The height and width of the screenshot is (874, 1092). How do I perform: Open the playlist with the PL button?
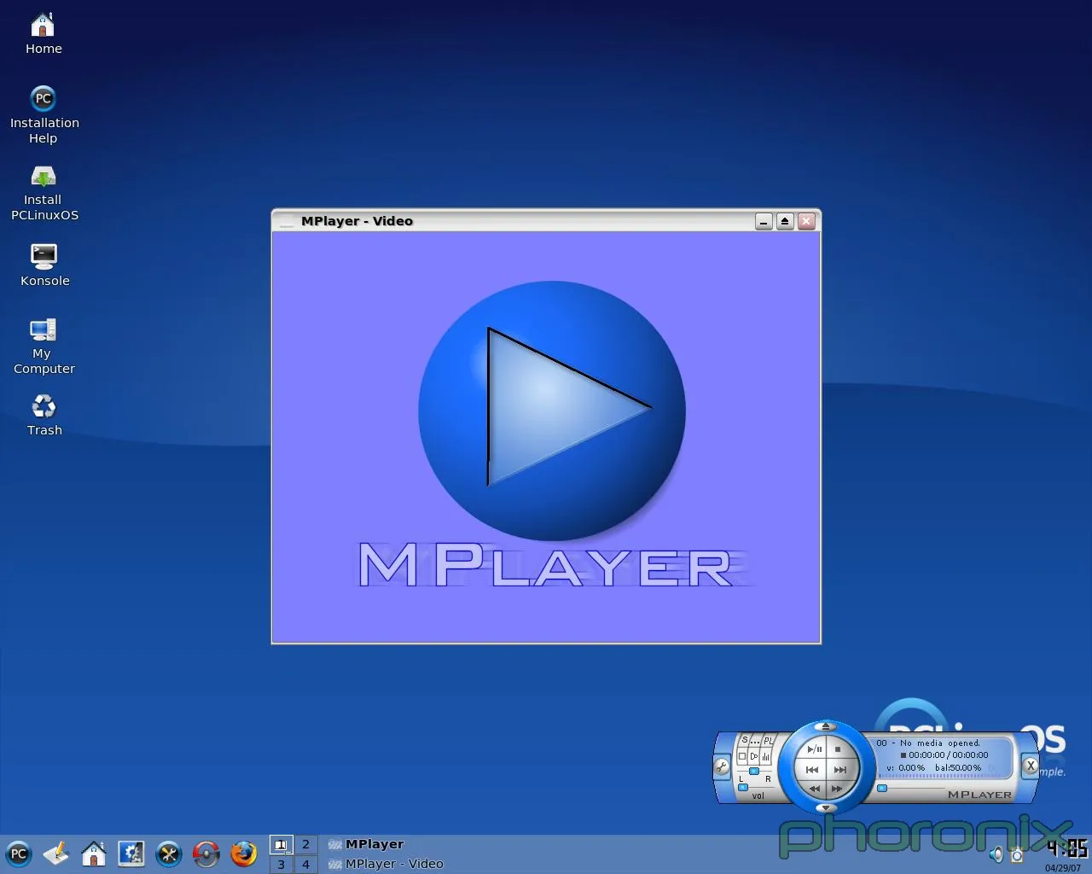[768, 741]
